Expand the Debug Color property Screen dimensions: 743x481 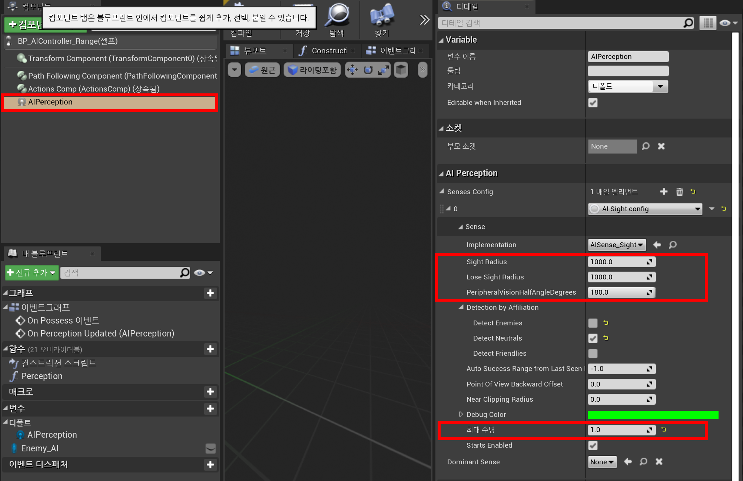point(461,414)
